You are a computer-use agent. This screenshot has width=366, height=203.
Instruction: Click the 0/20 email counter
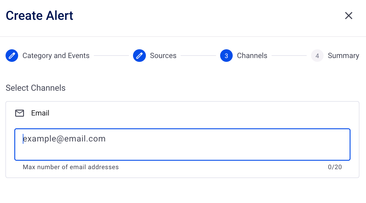[x=335, y=167]
